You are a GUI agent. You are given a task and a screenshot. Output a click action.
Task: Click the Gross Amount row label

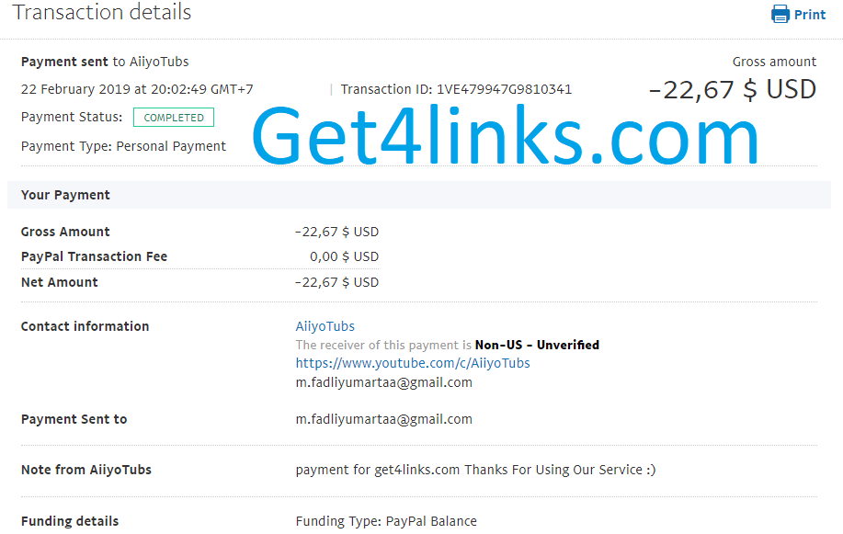(x=65, y=232)
